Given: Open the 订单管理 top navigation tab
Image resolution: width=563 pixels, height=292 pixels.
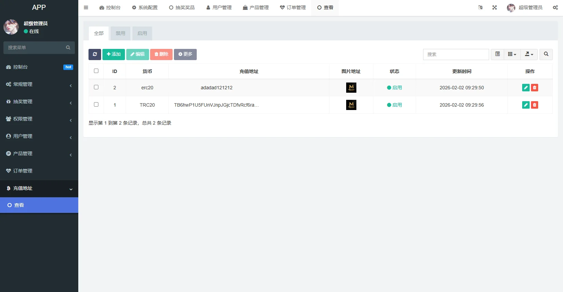Looking at the screenshot, I should (x=293, y=7).
